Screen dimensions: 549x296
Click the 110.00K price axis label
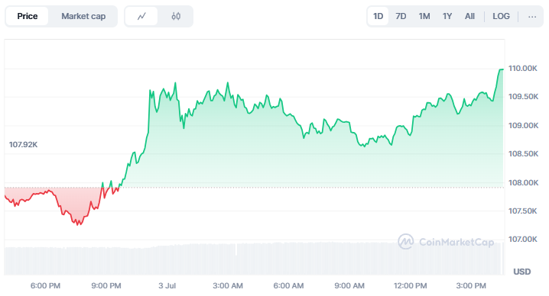(x=523, y=69)
